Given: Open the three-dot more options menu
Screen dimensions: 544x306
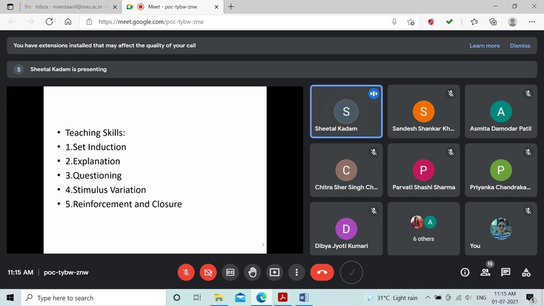Looking at the screenshot, I should (x=297, y=272).
